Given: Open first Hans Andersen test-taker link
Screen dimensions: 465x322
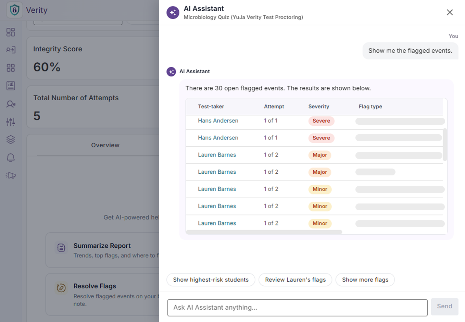Looking at the screenshot, I should tap(218, 121).
